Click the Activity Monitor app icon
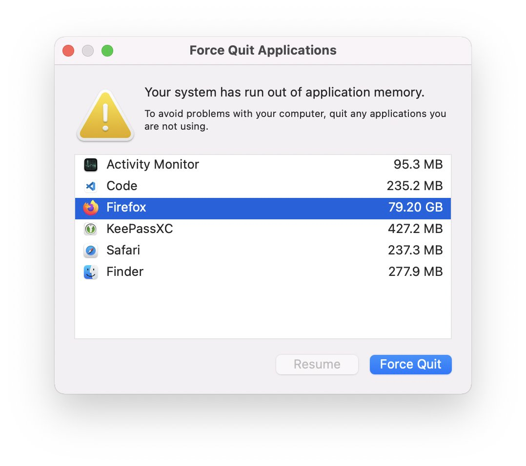Screen dimensions: 526x466 coord(90,165)
